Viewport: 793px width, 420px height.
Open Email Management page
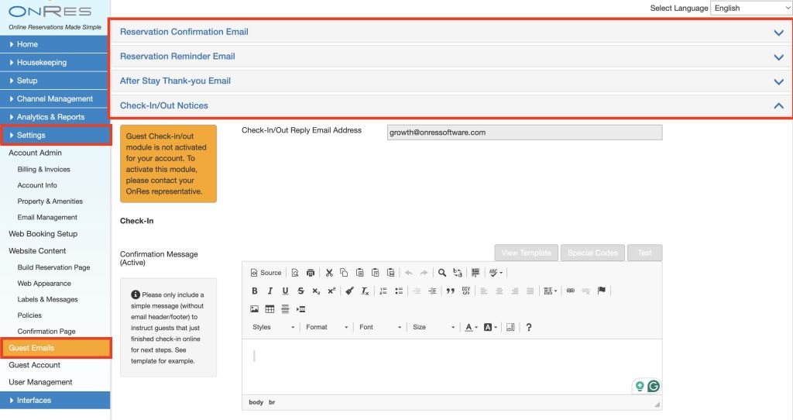tap(47, 218)
